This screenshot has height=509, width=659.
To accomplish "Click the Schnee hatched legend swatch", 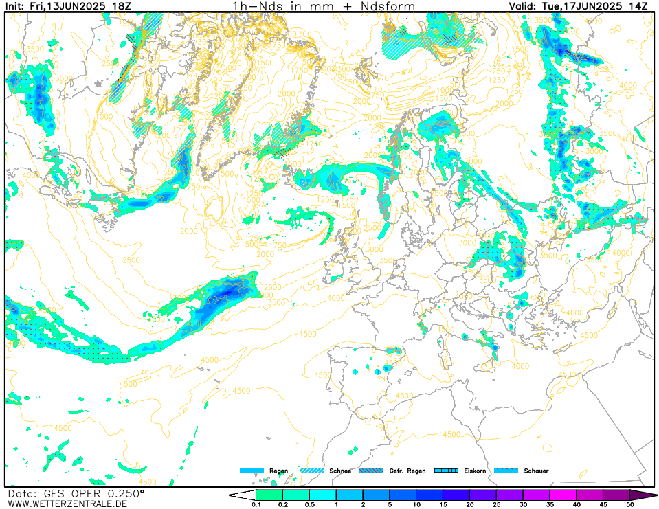I will click(x=311, y=471).
